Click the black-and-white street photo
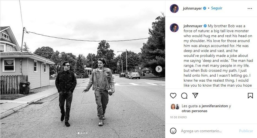The height and width of the screenshot is (138, 257). point(83,69)
